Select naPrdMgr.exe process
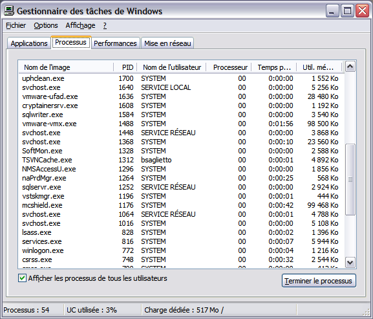Image resolution: width=373 pixels, height=319 pixels. pos(181,178)
